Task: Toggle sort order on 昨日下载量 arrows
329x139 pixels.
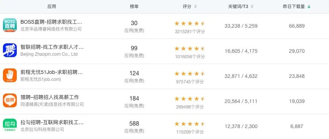Action: click(x=309, y=7)
